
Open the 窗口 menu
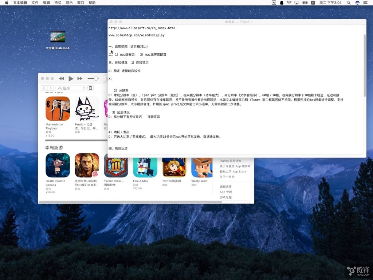pos(81,3)
